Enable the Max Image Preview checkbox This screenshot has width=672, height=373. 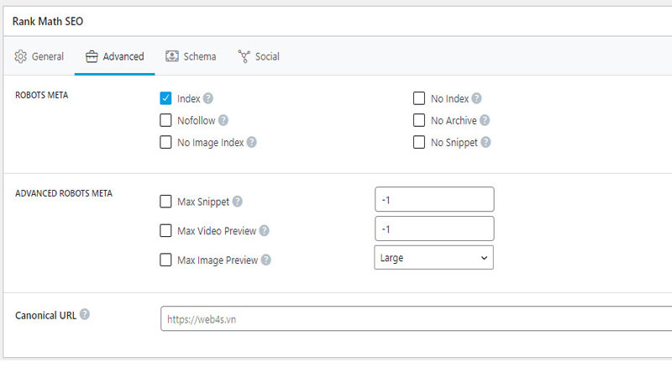pos(165,260)
